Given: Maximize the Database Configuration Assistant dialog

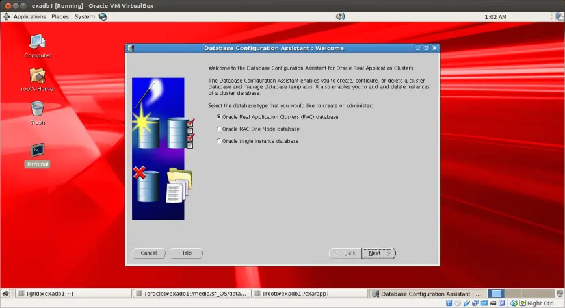Looking at the screenshot, I should [427, 48].
